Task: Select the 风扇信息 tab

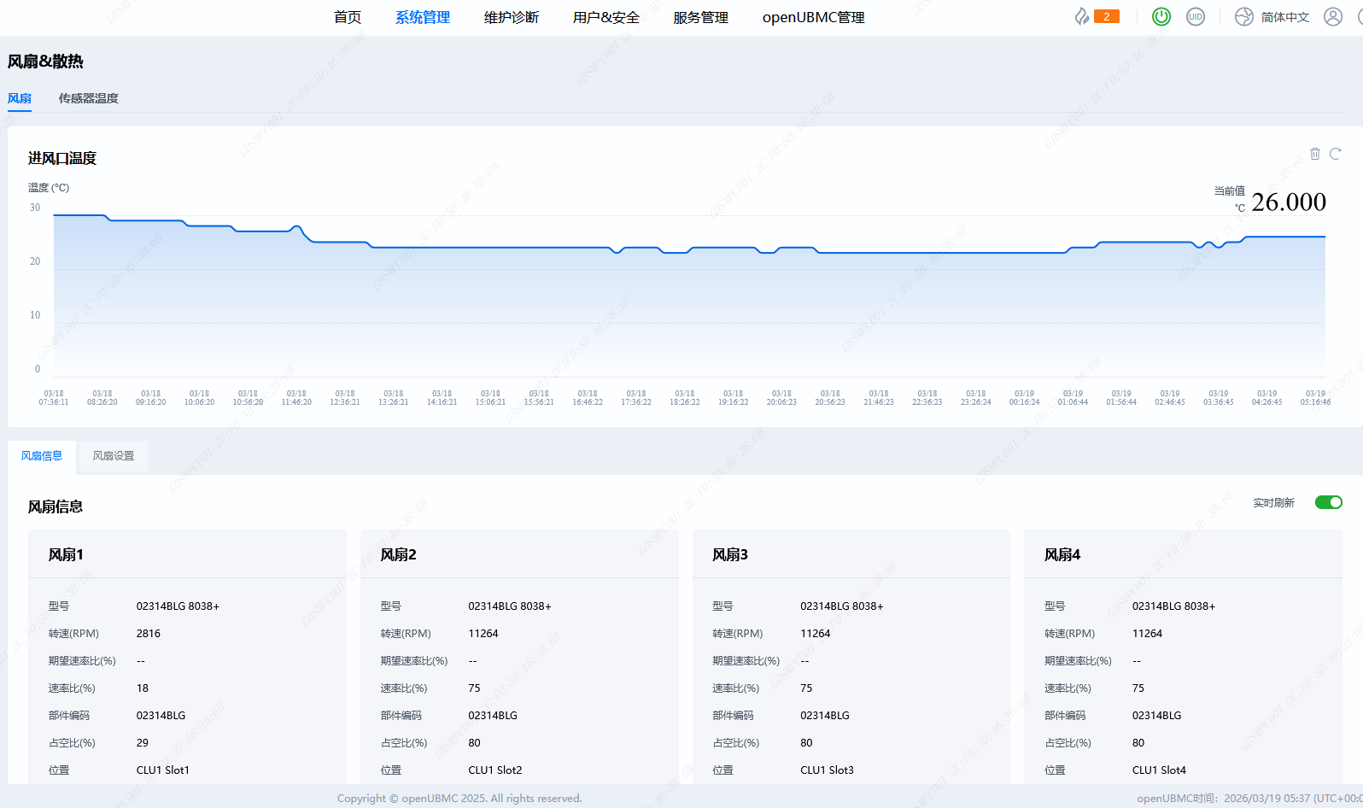Action: pyautogui.click(x=42, y=456)
